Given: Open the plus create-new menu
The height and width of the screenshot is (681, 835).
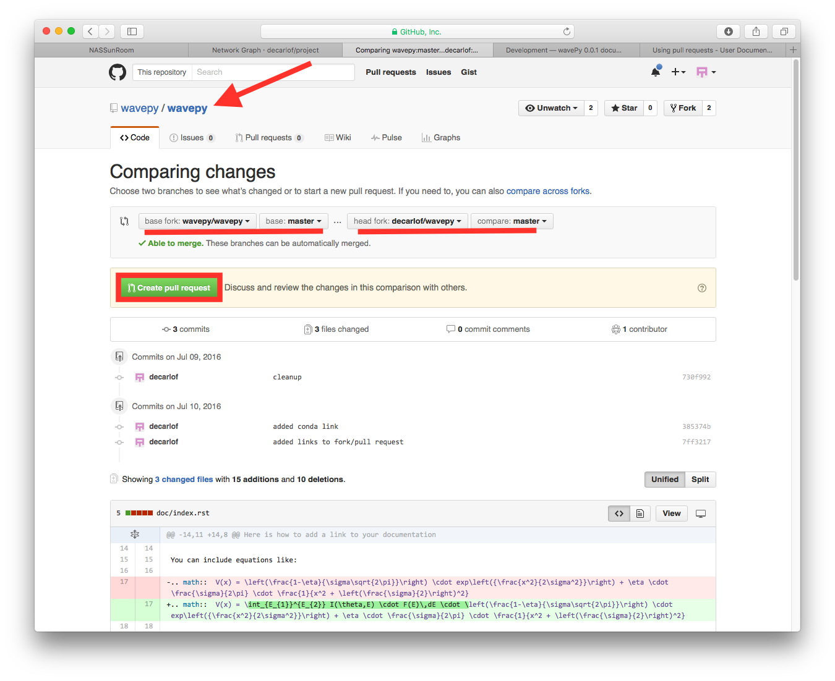Looking at the screenshot, I should tap(679, 72).
